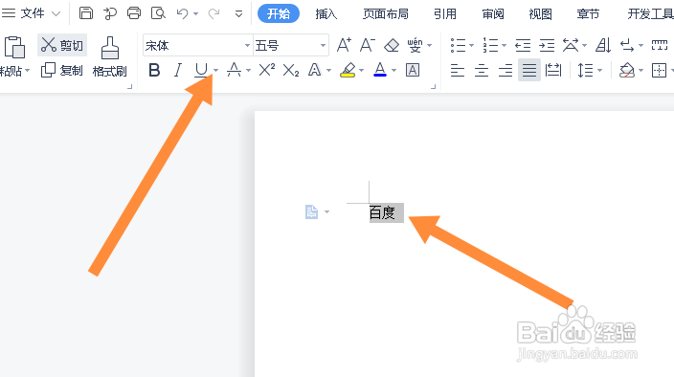Click the tab stops ruler icon
This screenshot has width=674, height=377.
[660, 45]
